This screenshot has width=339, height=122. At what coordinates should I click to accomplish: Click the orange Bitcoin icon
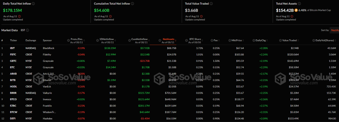(x=296, y=10)
